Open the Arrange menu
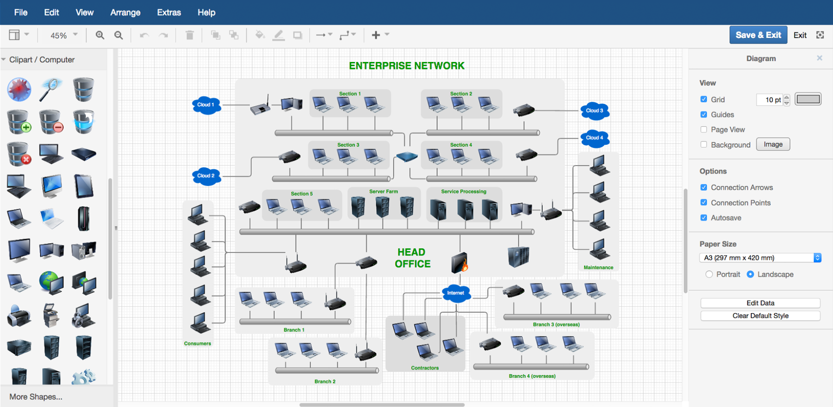 pos(125,12)
